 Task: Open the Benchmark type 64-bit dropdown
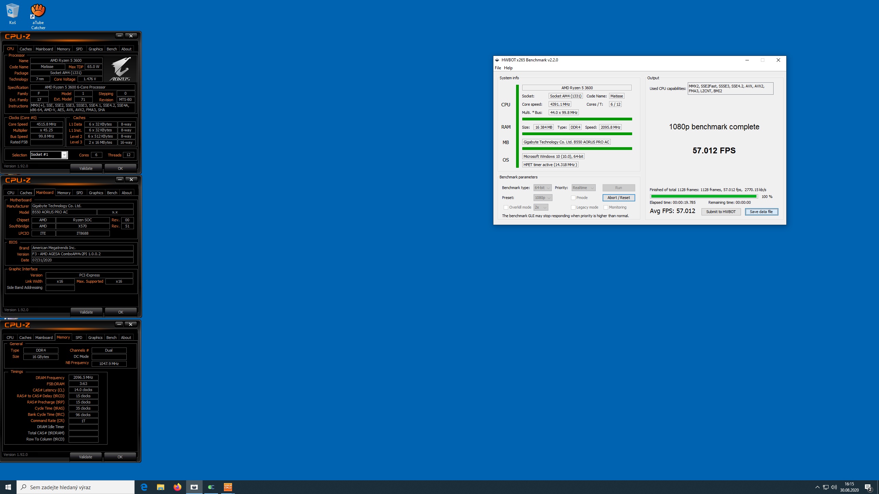[x=543, y=188]
